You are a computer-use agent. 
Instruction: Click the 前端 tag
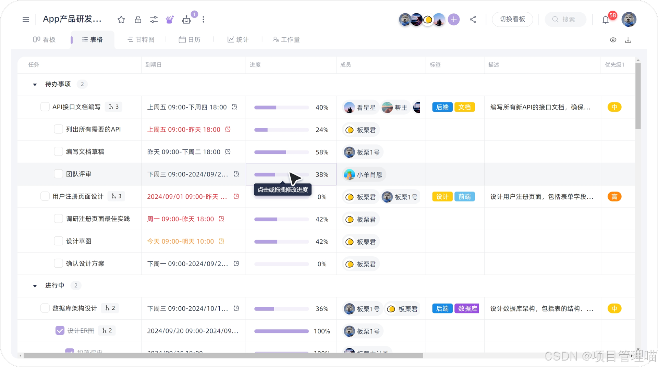(465, 197)
